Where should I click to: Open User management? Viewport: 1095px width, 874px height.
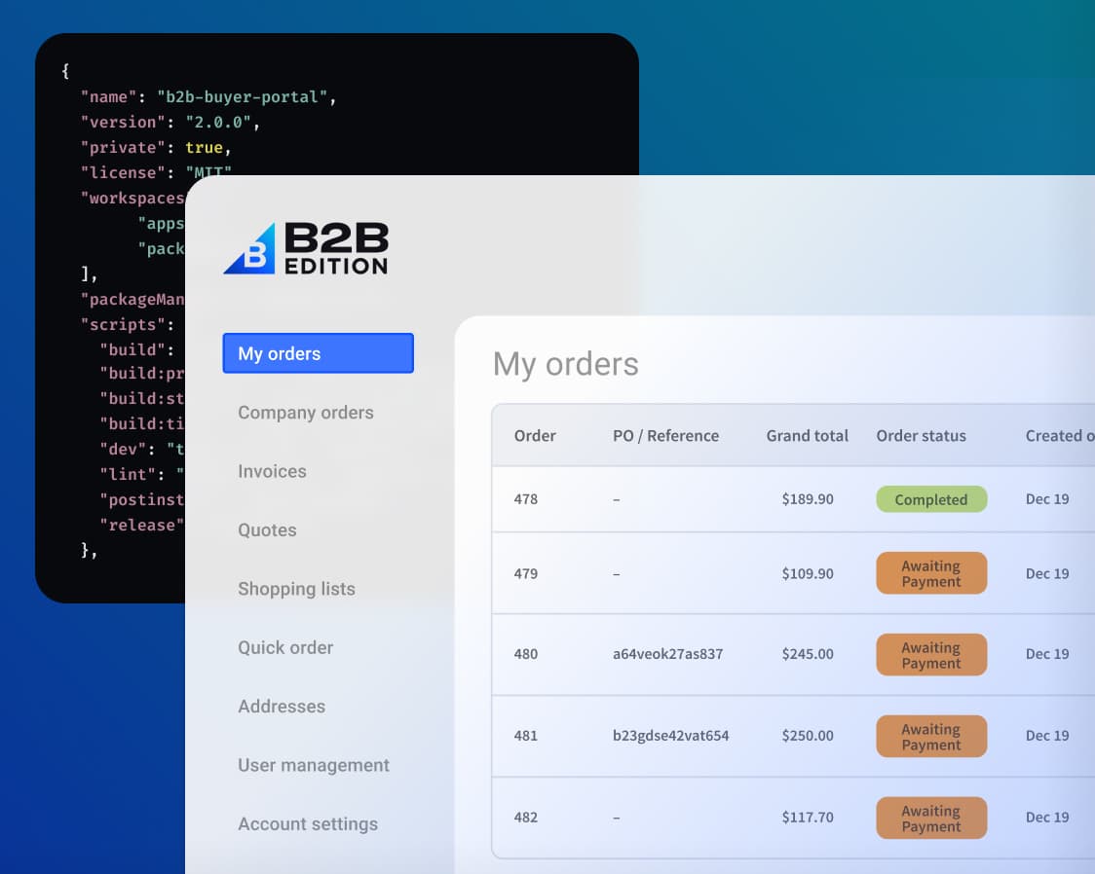(x=313, y=765)
